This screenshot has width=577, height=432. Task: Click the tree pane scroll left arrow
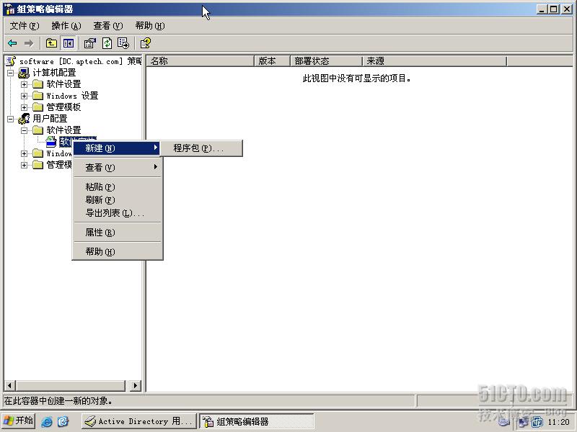(9, 385)
